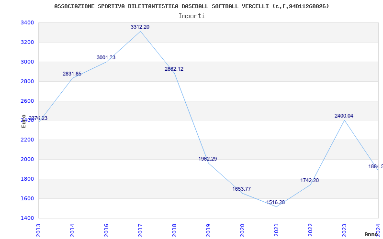Click the Euro axis label

[23, 121]
